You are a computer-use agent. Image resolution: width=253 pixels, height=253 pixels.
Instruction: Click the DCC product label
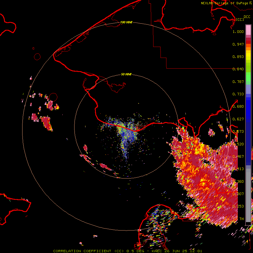[x=247, y=17]
